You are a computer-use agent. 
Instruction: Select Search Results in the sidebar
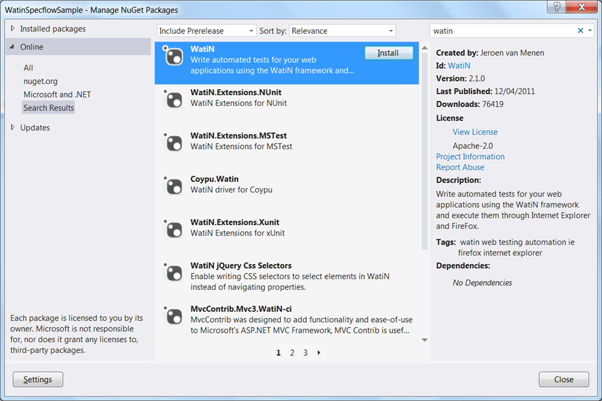point(48,108)
